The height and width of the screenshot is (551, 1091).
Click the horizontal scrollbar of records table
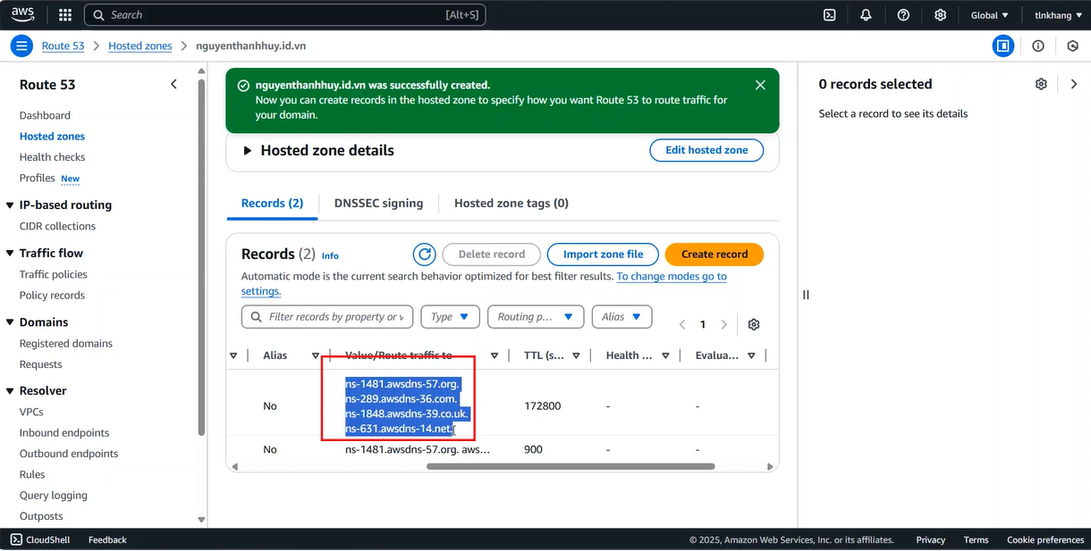[571, 466]
